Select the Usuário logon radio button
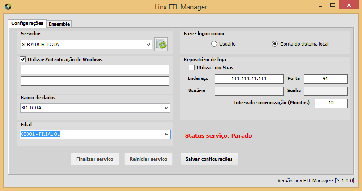Viewport: 362px width, 191px height. tap(214, 44)
